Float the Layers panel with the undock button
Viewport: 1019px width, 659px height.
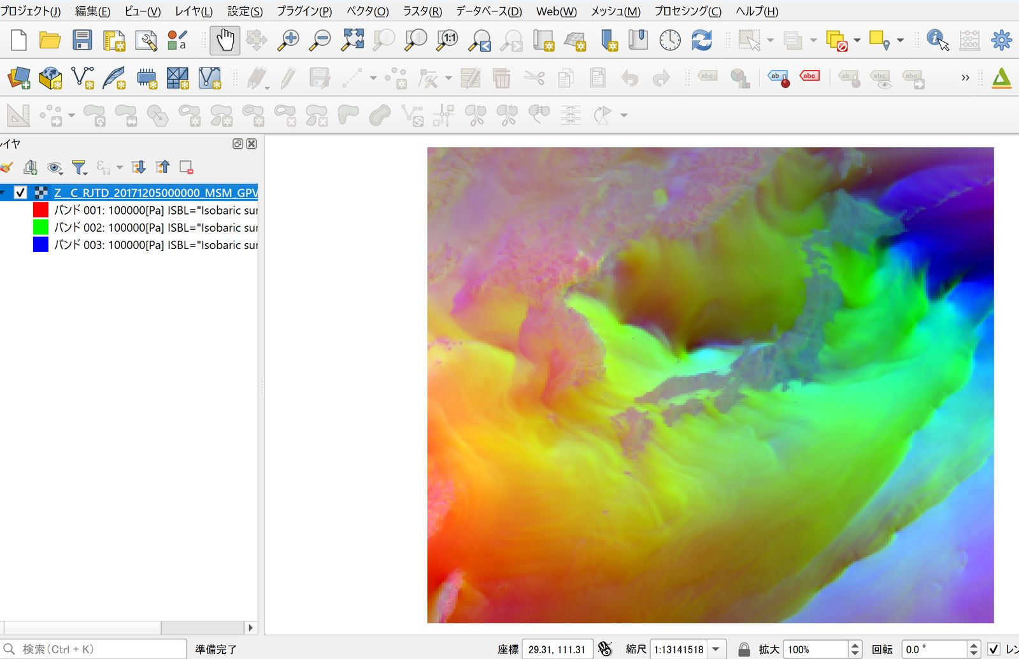point(238,144)
